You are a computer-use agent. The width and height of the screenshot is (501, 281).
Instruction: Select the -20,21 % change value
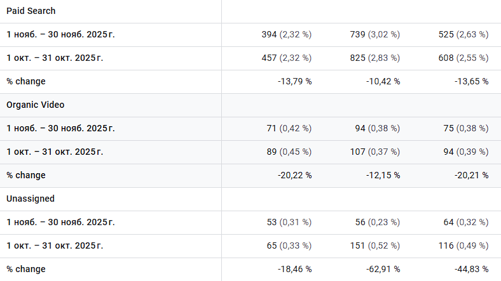click(470, 175)
